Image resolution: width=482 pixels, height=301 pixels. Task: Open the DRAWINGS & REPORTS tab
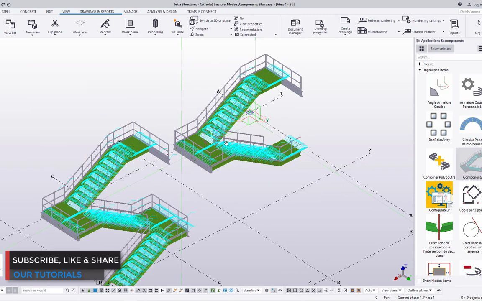(97, 11)
